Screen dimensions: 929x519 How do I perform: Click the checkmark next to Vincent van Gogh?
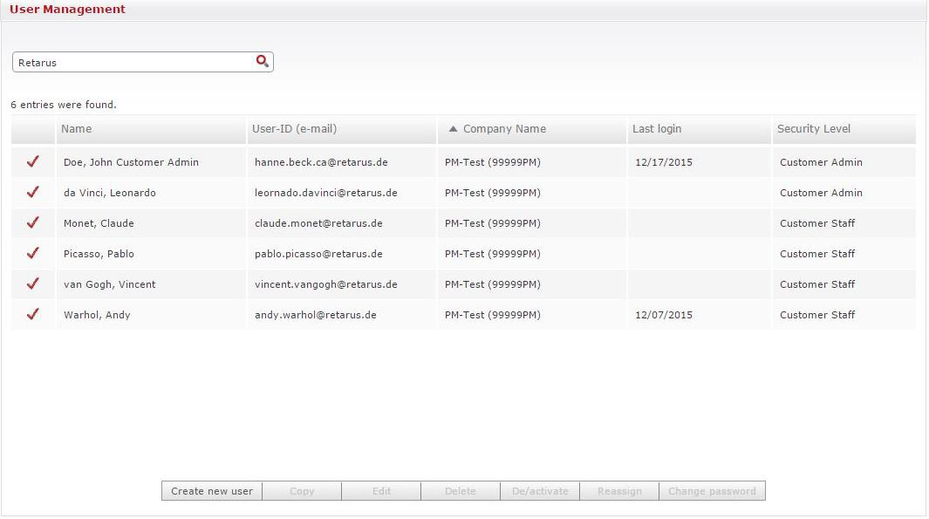[x=33, y=283]
